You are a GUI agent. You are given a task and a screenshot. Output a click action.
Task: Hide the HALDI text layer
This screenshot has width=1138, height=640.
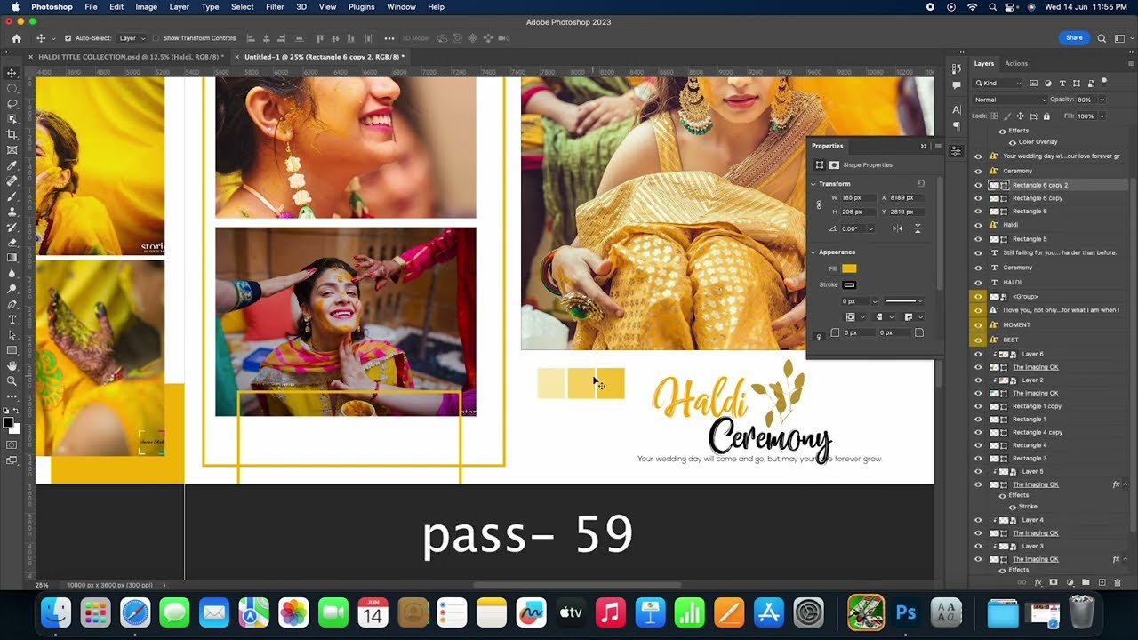point(978,282)
